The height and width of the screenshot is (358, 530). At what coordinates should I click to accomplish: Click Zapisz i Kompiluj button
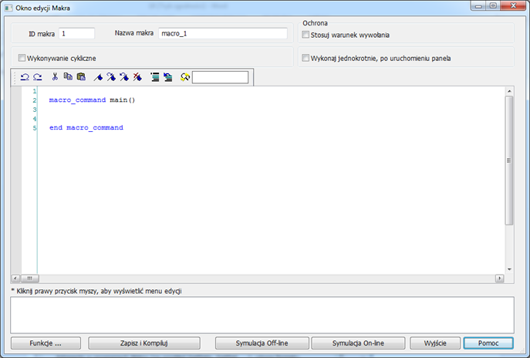144,343
